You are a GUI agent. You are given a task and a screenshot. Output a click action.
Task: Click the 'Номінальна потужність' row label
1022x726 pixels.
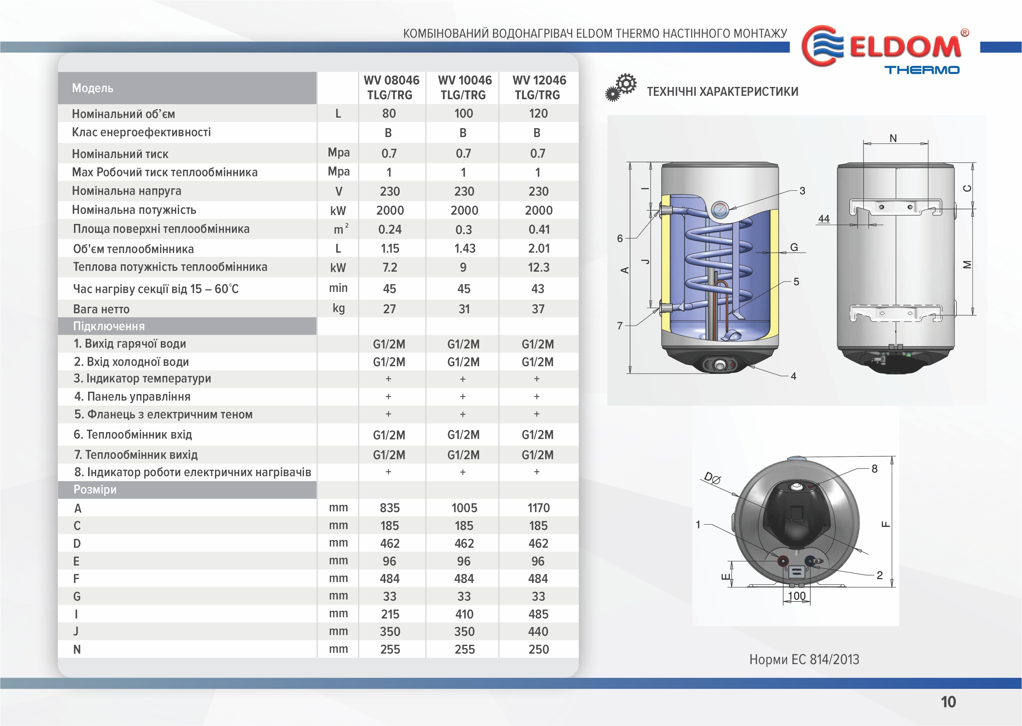pyautogui.click(x=134, y=210)
